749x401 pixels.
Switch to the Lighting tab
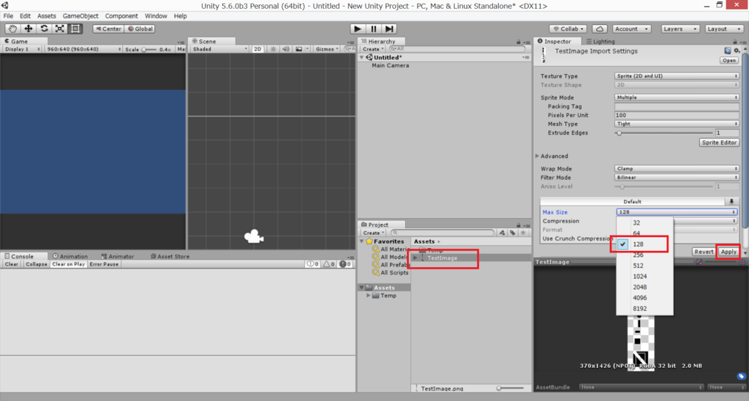pyautogui.click(x=601, y=42)
